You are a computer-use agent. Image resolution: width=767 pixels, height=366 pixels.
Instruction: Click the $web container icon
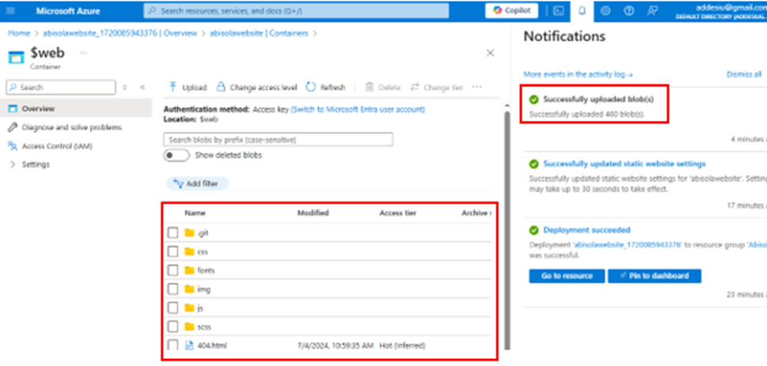(16, 57)
